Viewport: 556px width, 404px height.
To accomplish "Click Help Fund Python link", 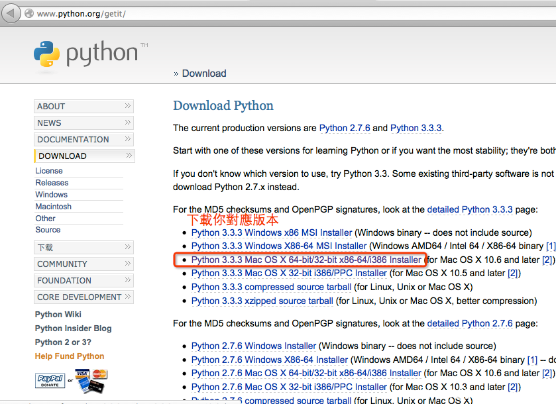I will (x=70, y=356).
